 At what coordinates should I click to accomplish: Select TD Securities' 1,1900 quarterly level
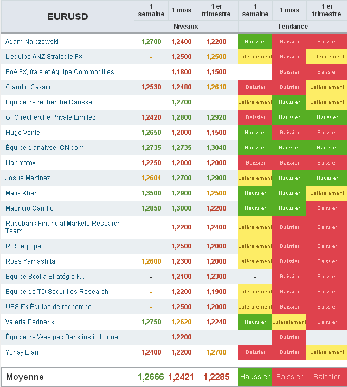click(x=216, y=292)
